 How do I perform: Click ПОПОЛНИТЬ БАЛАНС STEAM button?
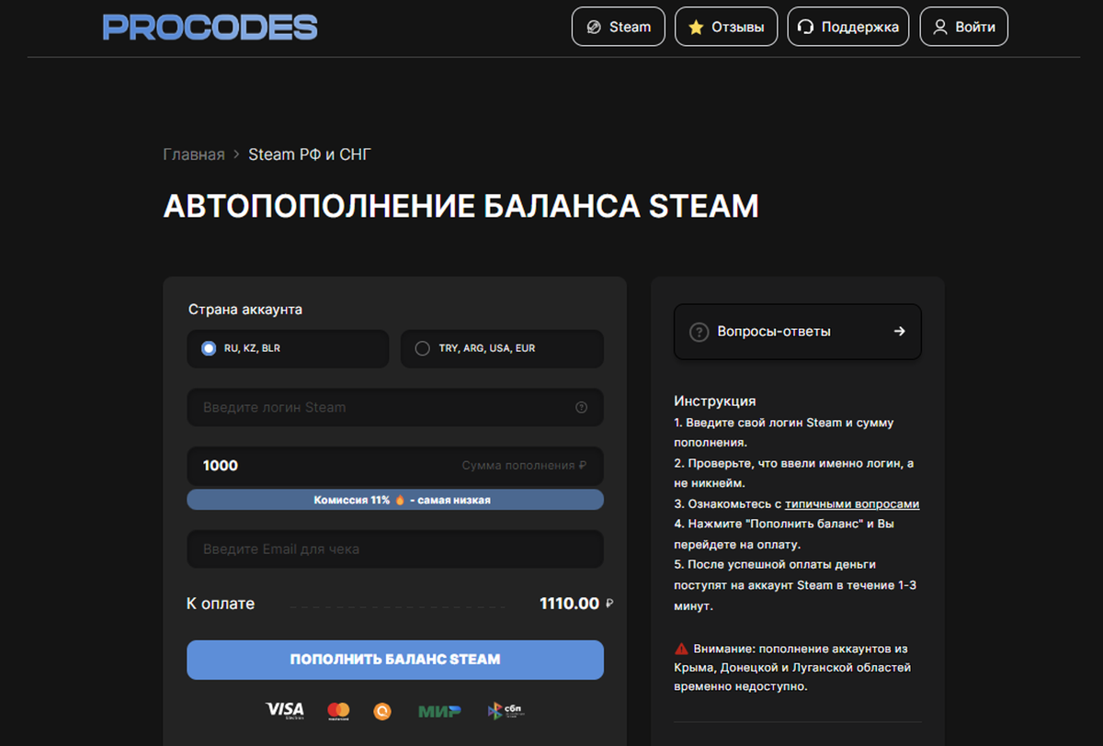point(395,660)
